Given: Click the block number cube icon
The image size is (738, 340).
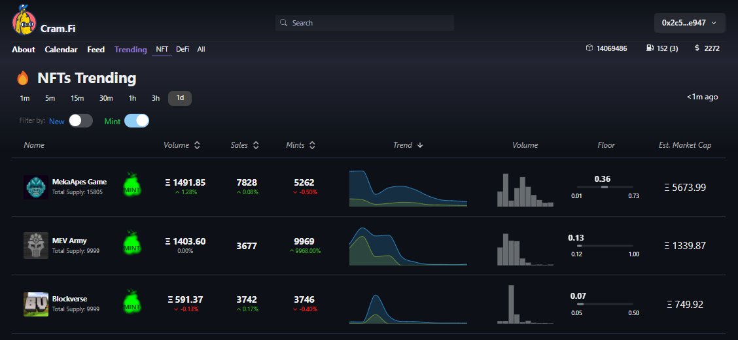Looking at the screenshot, I should pyautogui.click(x=589, y=48).
